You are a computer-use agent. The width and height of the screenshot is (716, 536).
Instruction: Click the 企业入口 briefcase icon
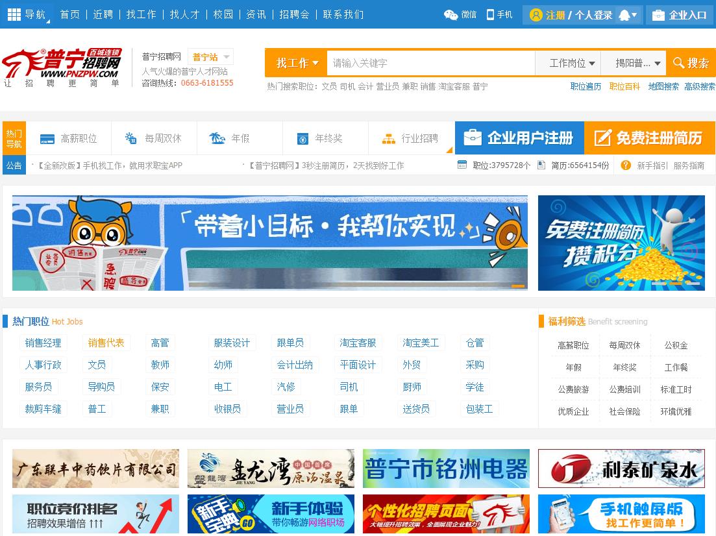pyautogui.click(x=658, y=15)
